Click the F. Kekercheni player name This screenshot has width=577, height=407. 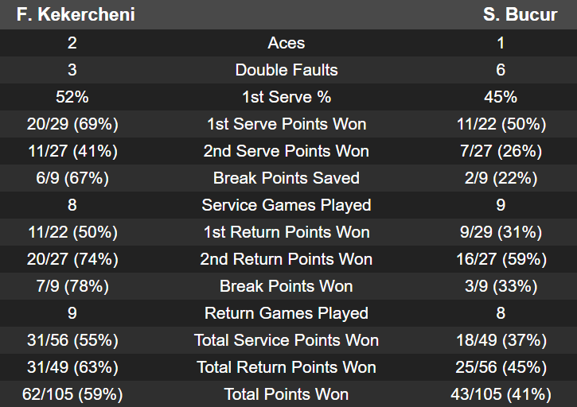pos(76,15)
